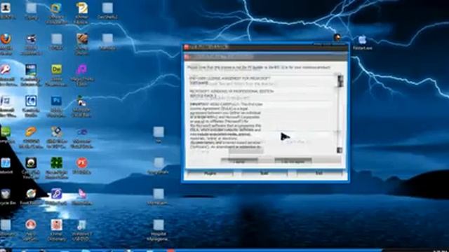The height and width of the screenshot is (252, 449).
Task: Open Plugins in the dialog's bottom row
Action: (x=210, y=173)
